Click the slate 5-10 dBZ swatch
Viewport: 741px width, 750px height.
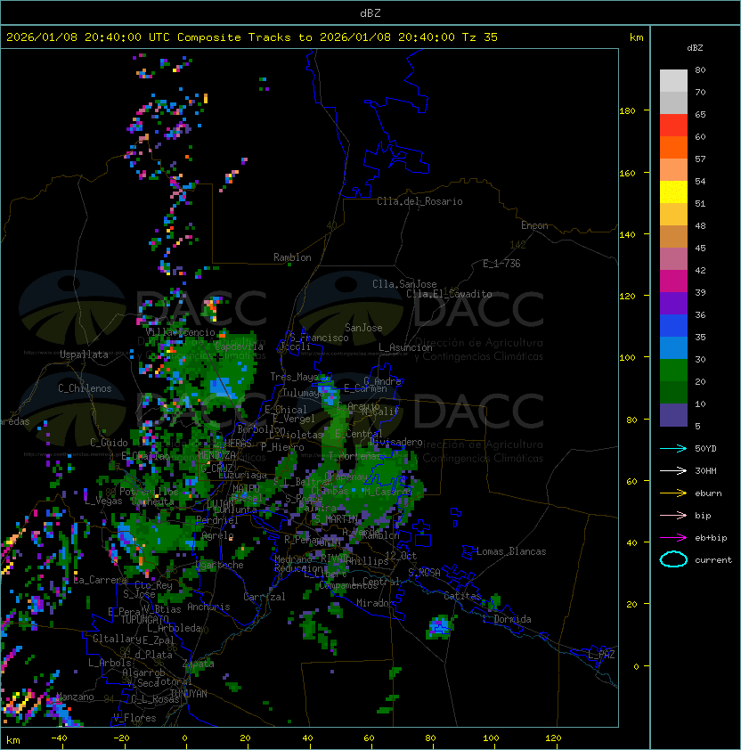pos(673,415)
